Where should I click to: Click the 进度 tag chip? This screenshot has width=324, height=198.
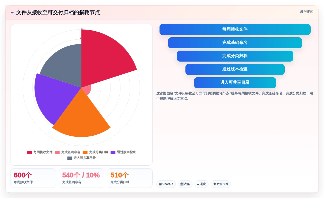[201, 184]
